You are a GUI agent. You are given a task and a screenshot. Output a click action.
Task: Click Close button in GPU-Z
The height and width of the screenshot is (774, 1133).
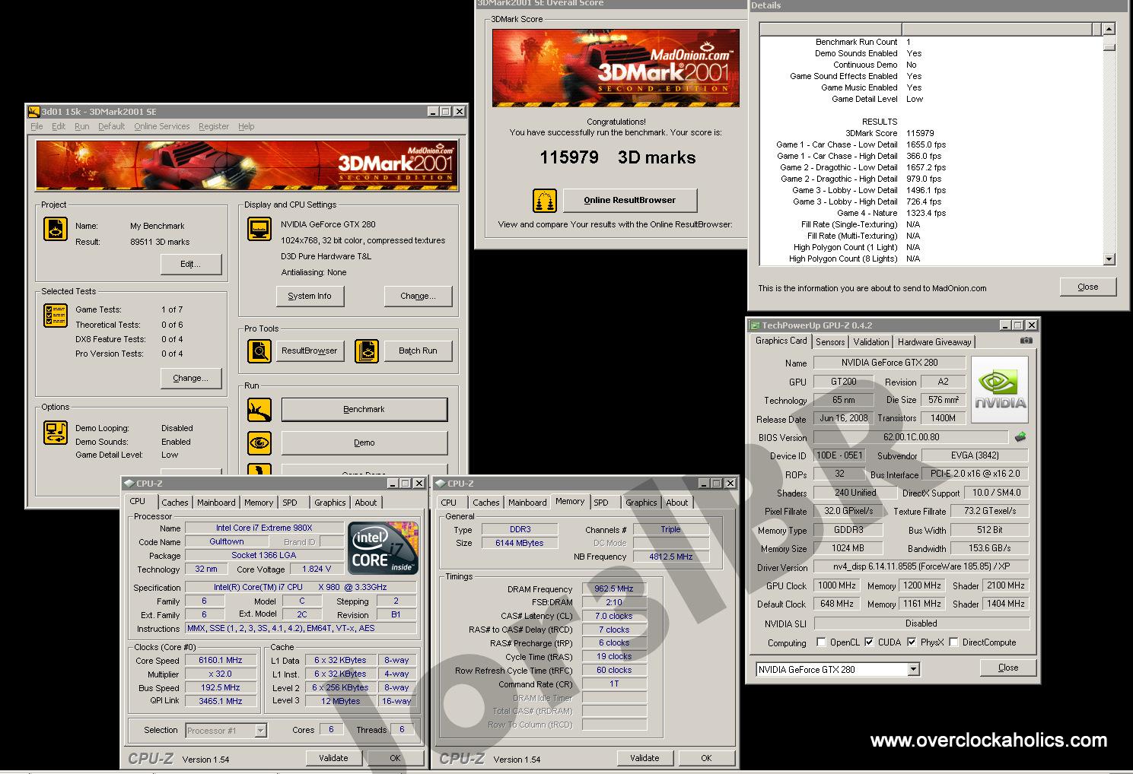point(1008,668)
